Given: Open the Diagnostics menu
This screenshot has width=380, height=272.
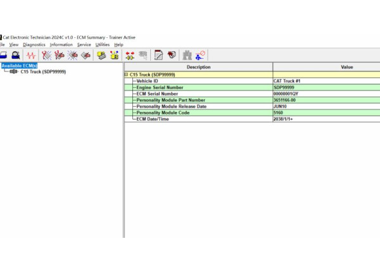Looking at the screenshot, I should [x=34, y=45].
